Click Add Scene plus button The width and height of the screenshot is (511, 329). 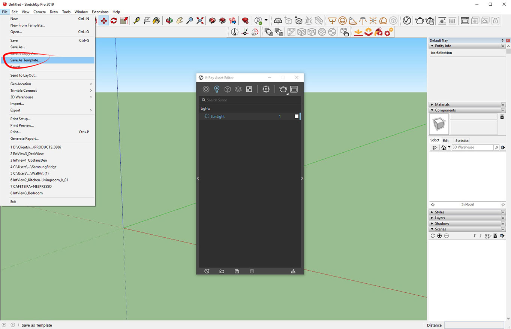[x=439, y=236]
